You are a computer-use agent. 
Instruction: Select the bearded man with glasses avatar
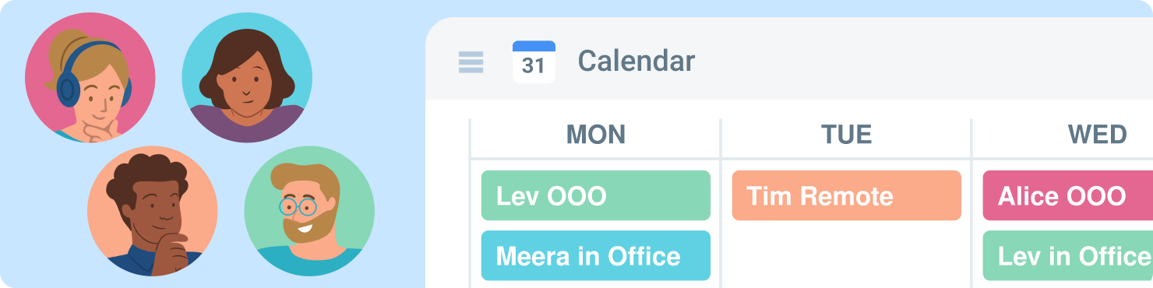[309, 211]
